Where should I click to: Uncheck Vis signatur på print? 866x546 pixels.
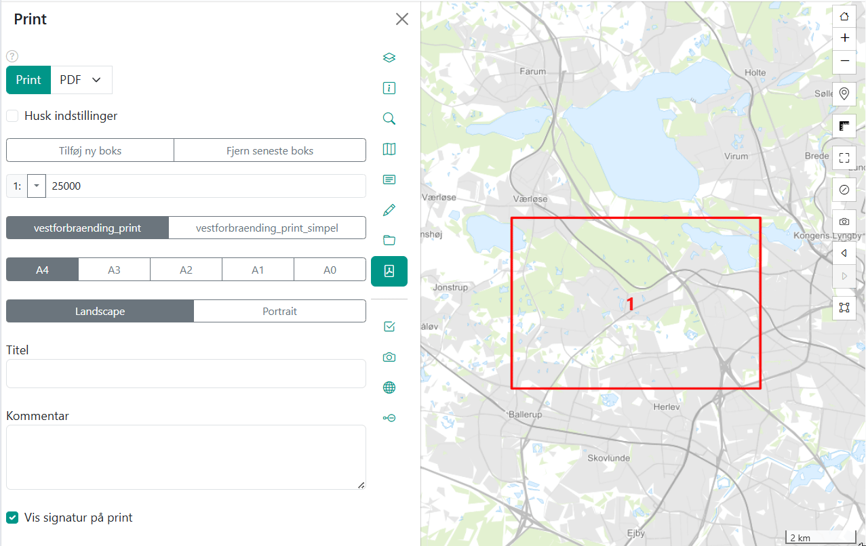[x=12, y=518]
